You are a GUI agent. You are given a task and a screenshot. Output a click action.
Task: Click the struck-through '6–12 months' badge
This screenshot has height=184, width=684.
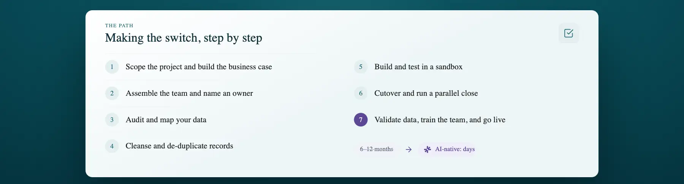377,149
